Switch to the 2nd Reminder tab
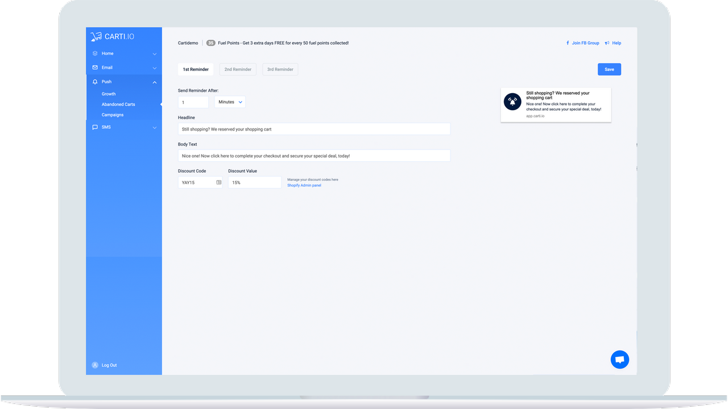Screen dimensions: 728x409 point(238,69)
